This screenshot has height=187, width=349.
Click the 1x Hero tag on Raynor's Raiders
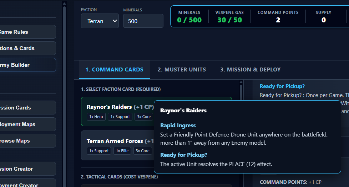point(96,117)
